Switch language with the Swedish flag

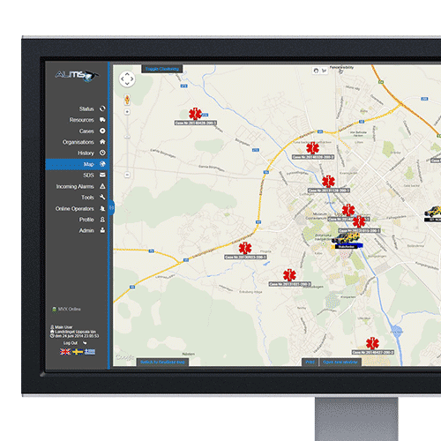[78, 352]
